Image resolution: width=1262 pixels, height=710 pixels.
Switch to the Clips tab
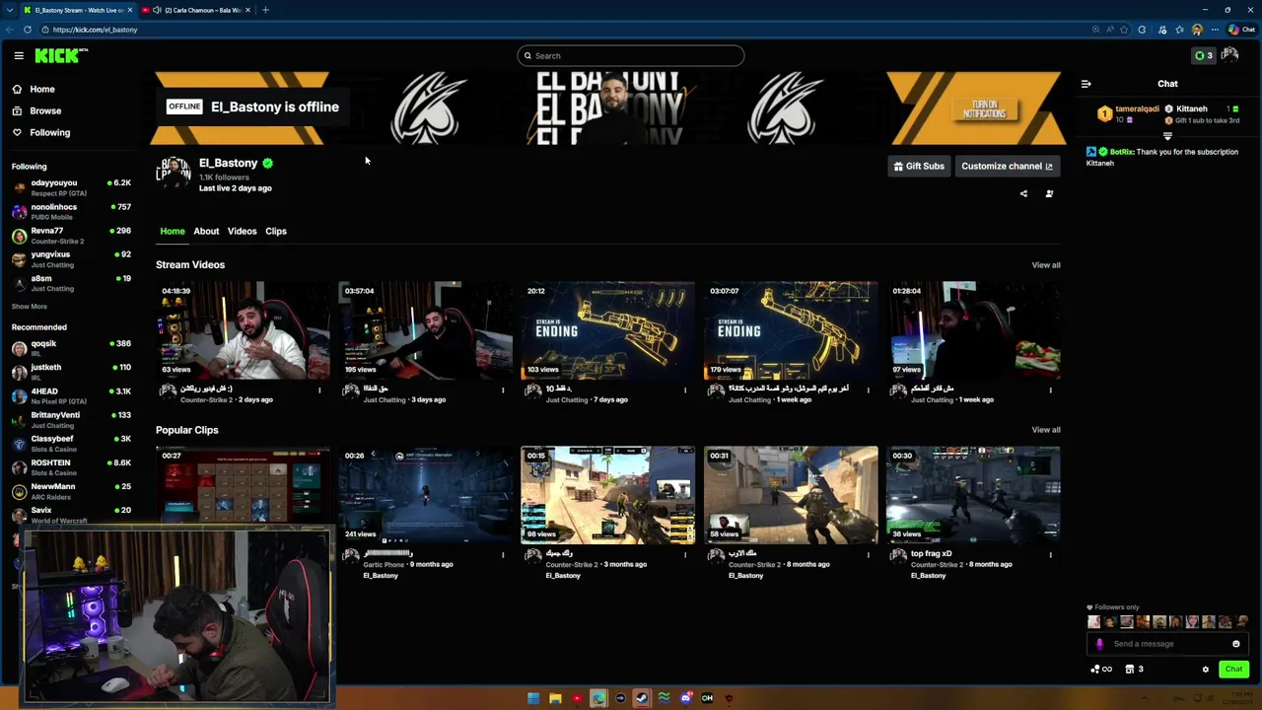276,231
